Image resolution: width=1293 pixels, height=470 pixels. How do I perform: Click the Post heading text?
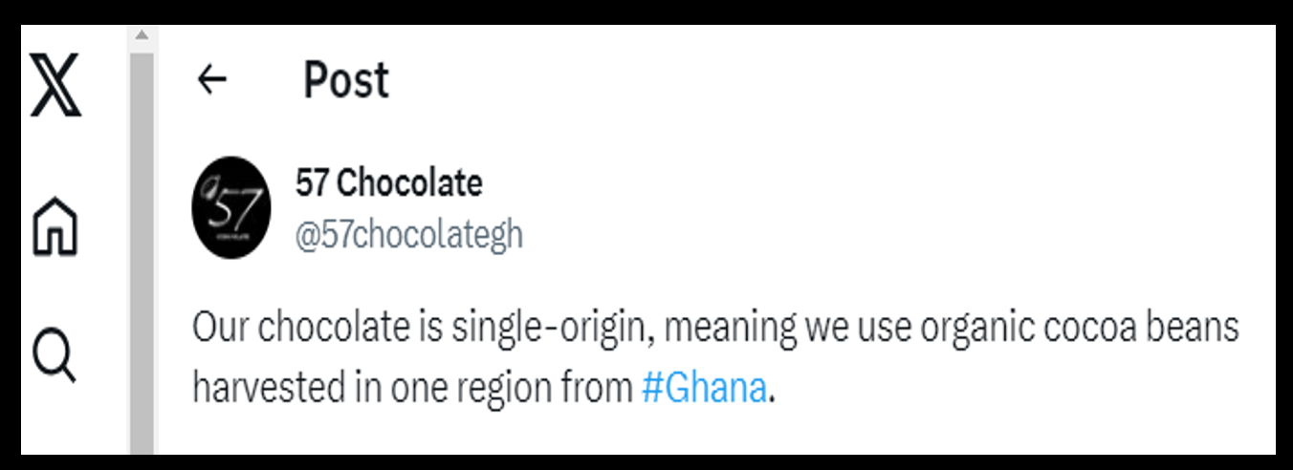[x=346, y=80]
